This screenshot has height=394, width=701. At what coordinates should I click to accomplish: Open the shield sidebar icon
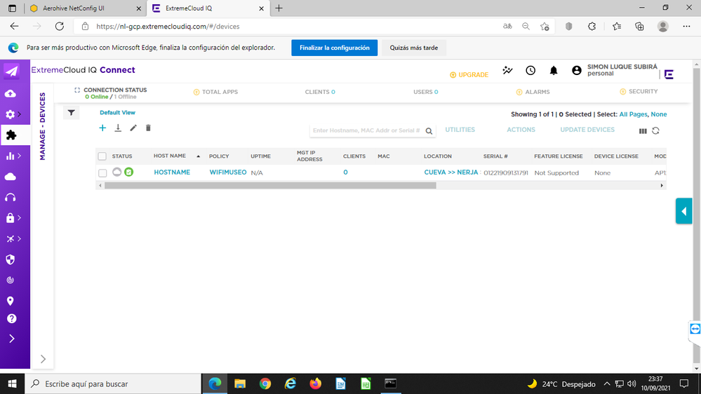tap(11, 259)
